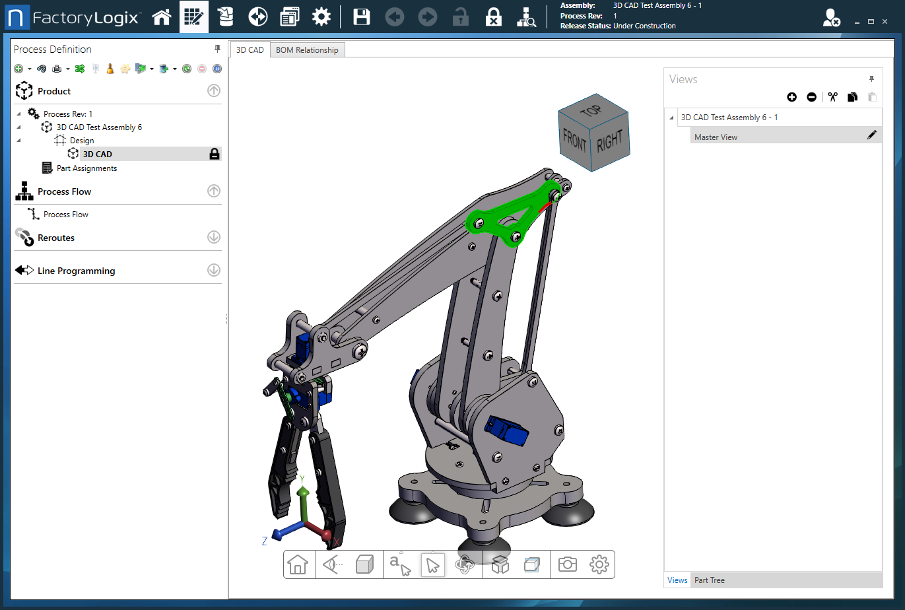Viewport: 905px width, 610px height.
Task: Activate the orbit rotation tool in 3D viewer
Action: coord(465,564)
